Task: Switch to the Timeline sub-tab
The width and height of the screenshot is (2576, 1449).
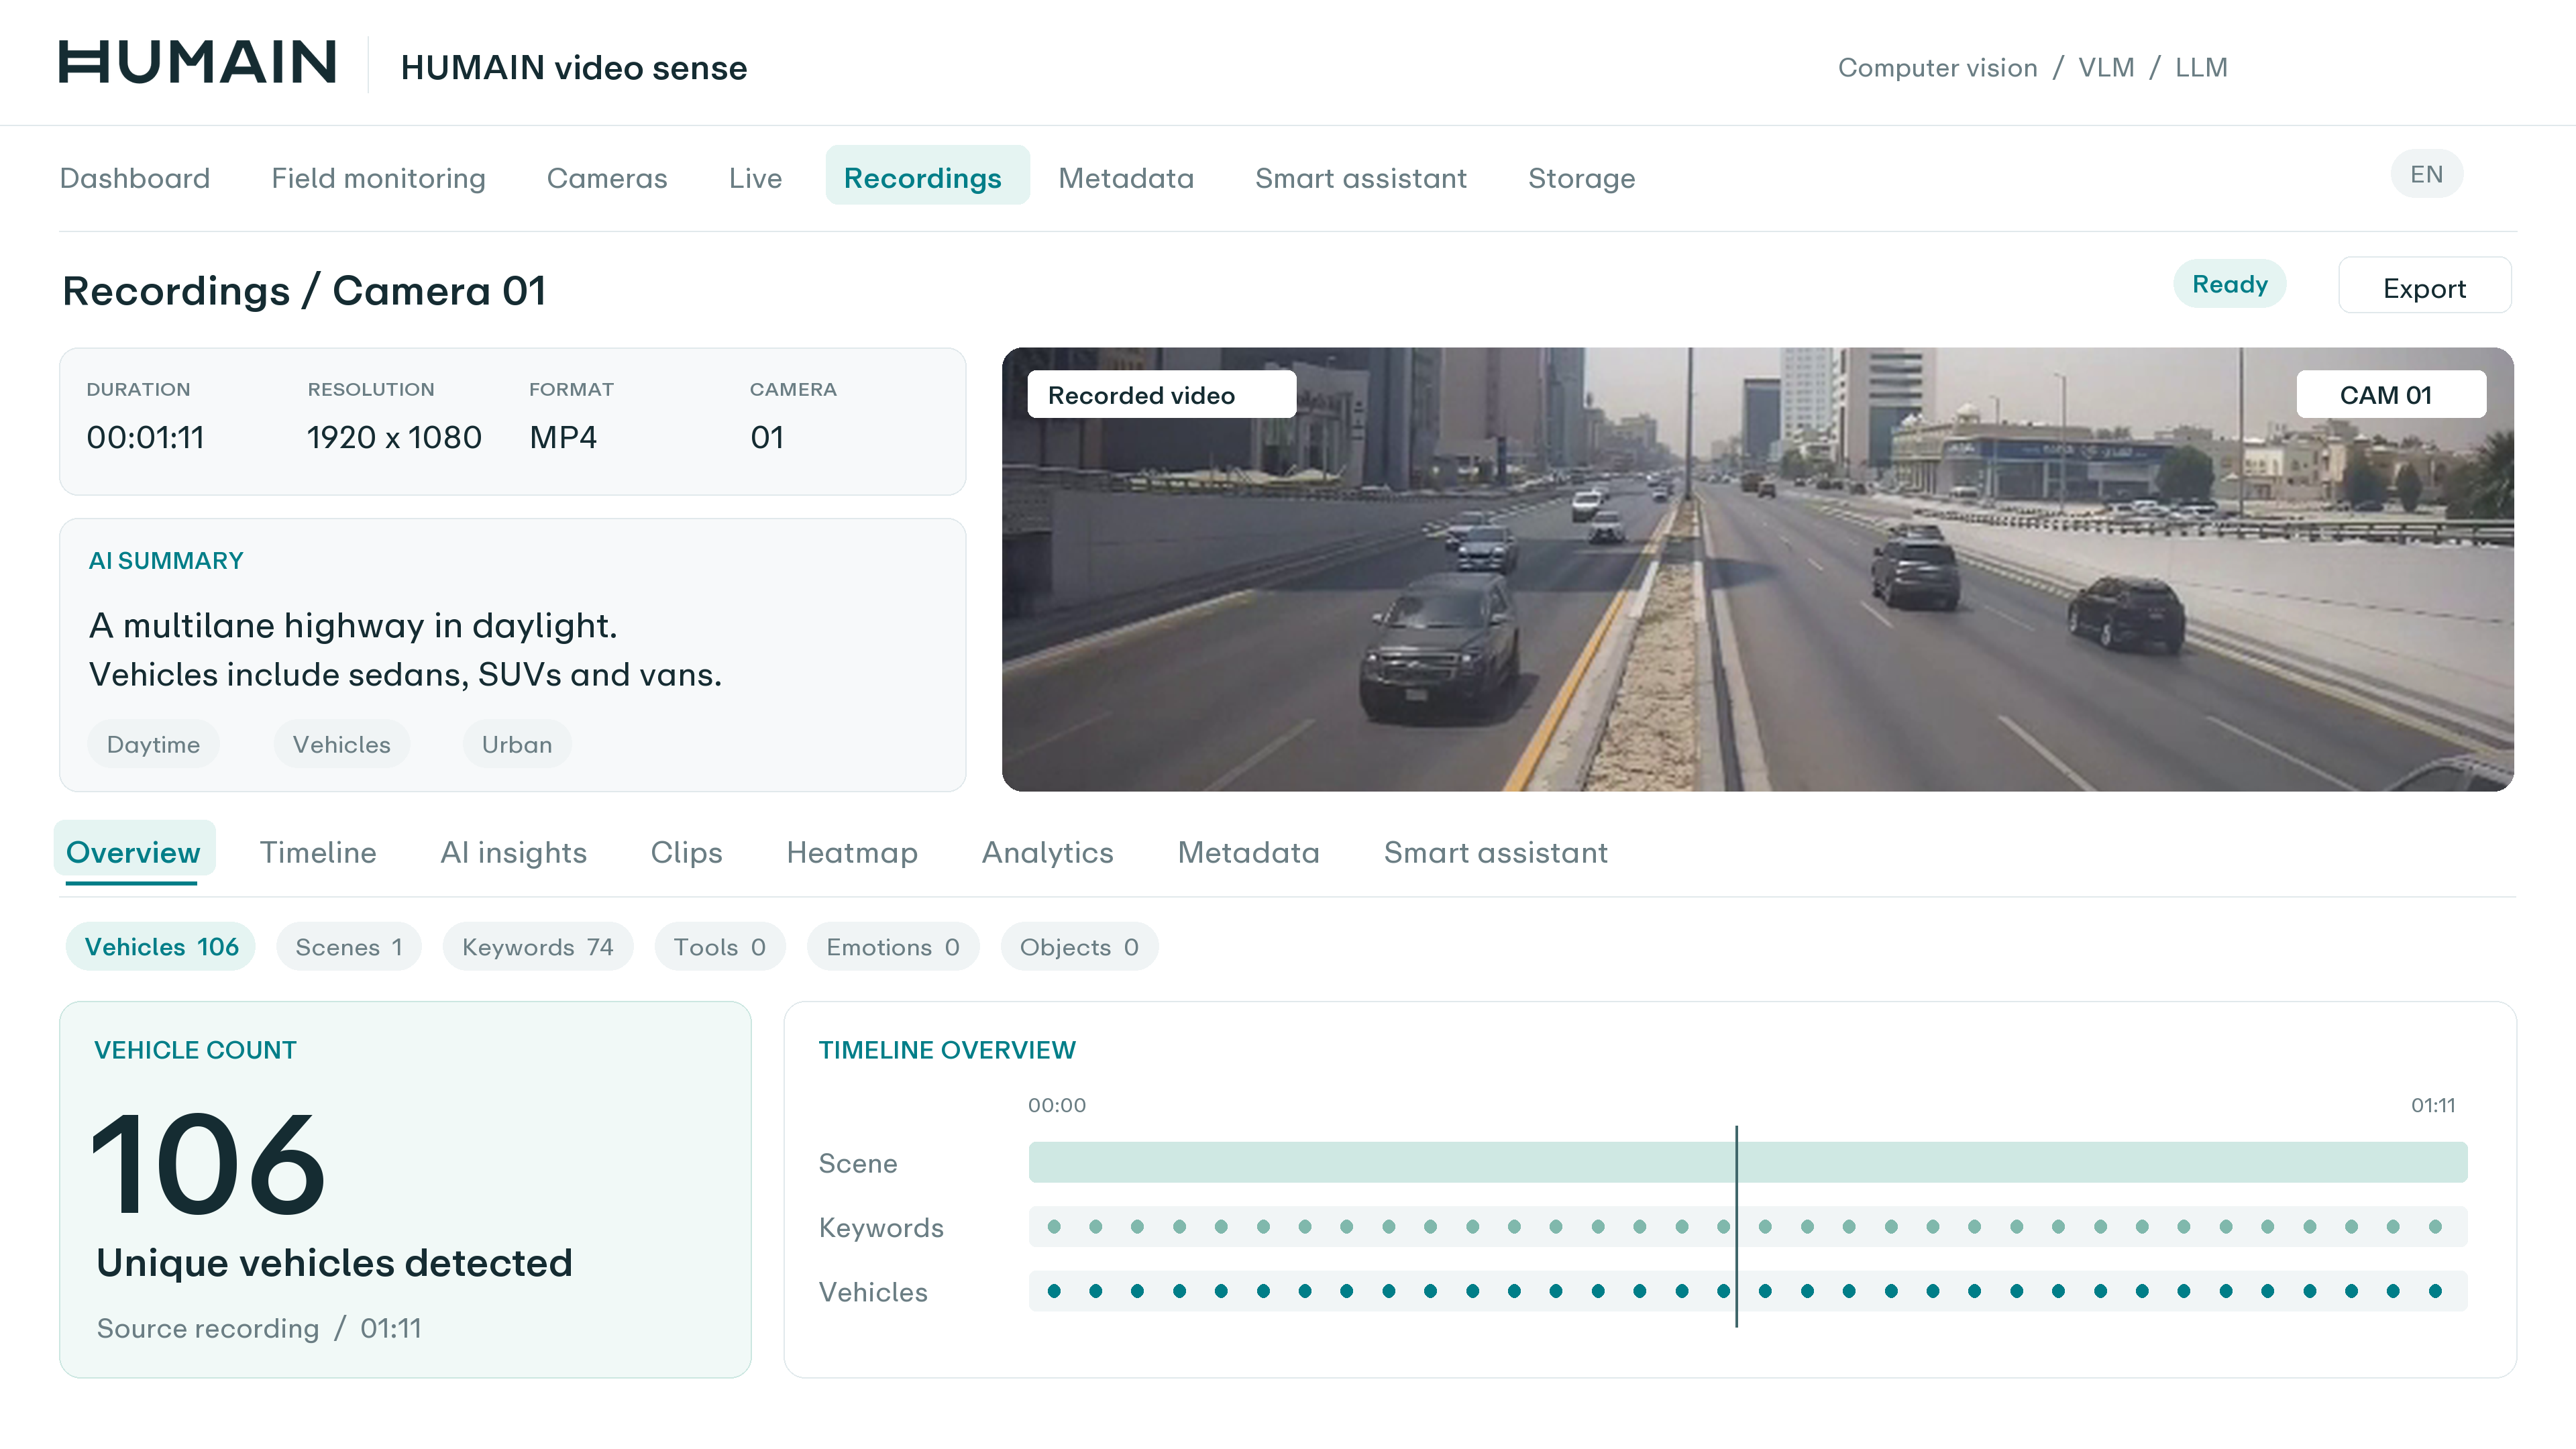Action: pos(318,852)
